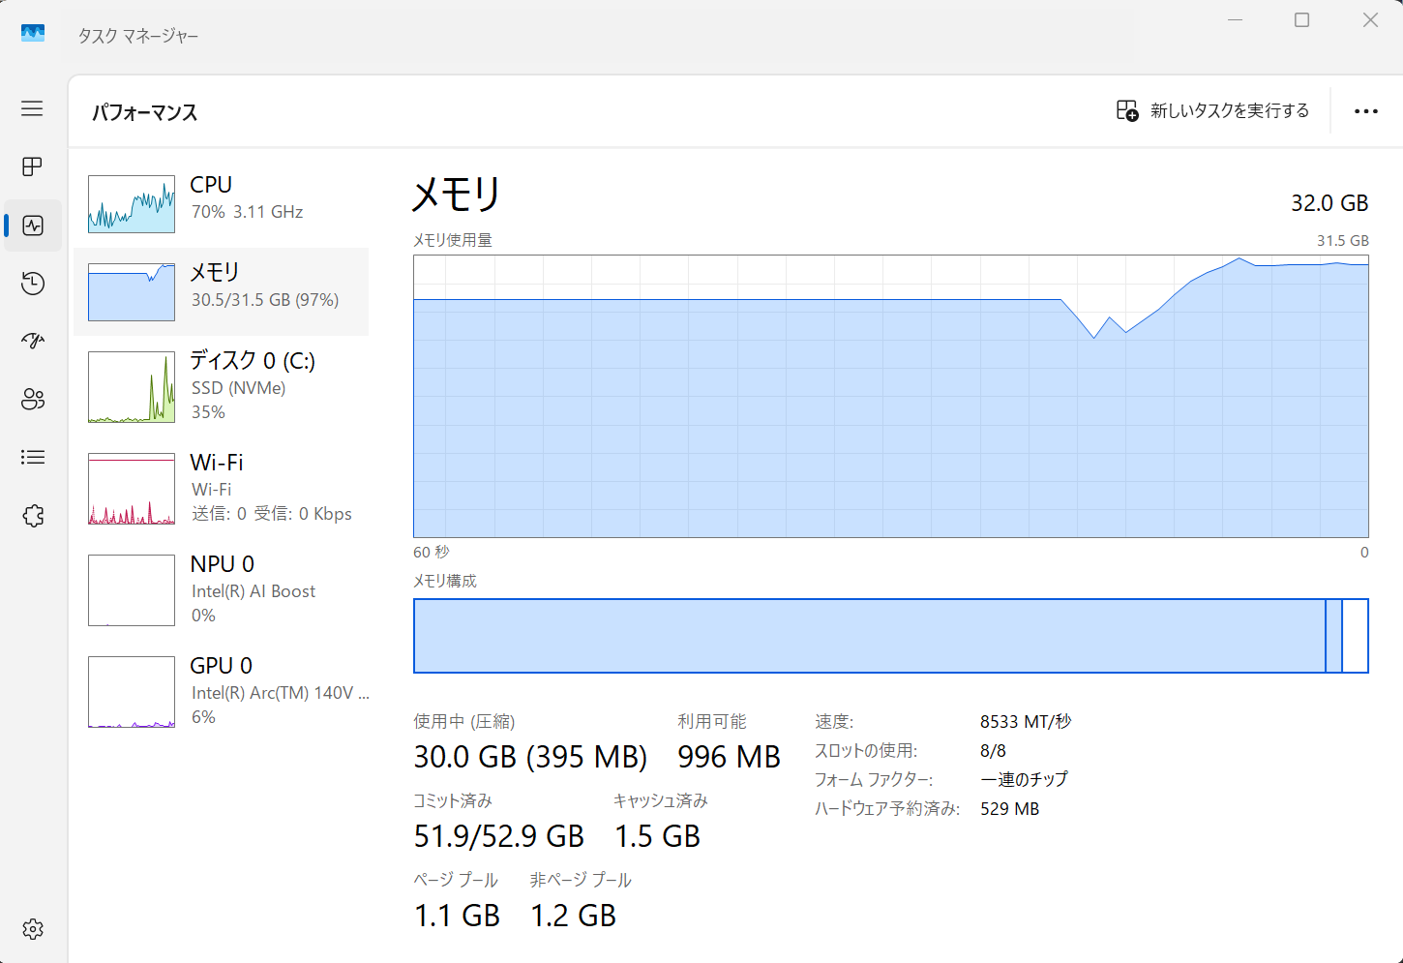Screen dimensions: 1403x963
Task: Open the Processes page icon
Action: pos(32,166)
